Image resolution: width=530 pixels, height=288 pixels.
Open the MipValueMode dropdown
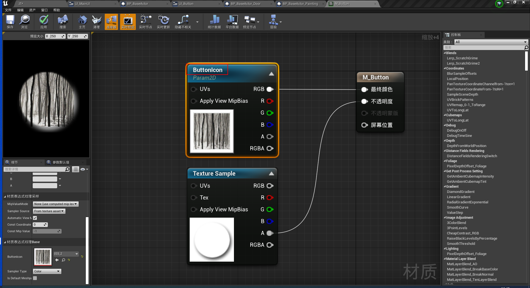(56, 204)
